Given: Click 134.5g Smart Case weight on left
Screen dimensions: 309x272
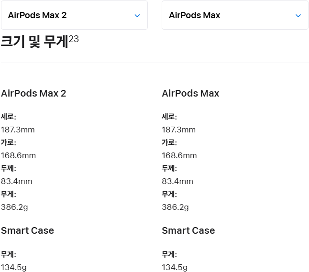Looking at the screenshot, I should (x=14, y=267).
